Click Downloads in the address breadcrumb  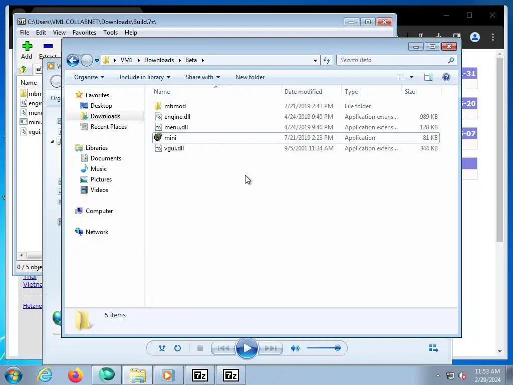159,60
